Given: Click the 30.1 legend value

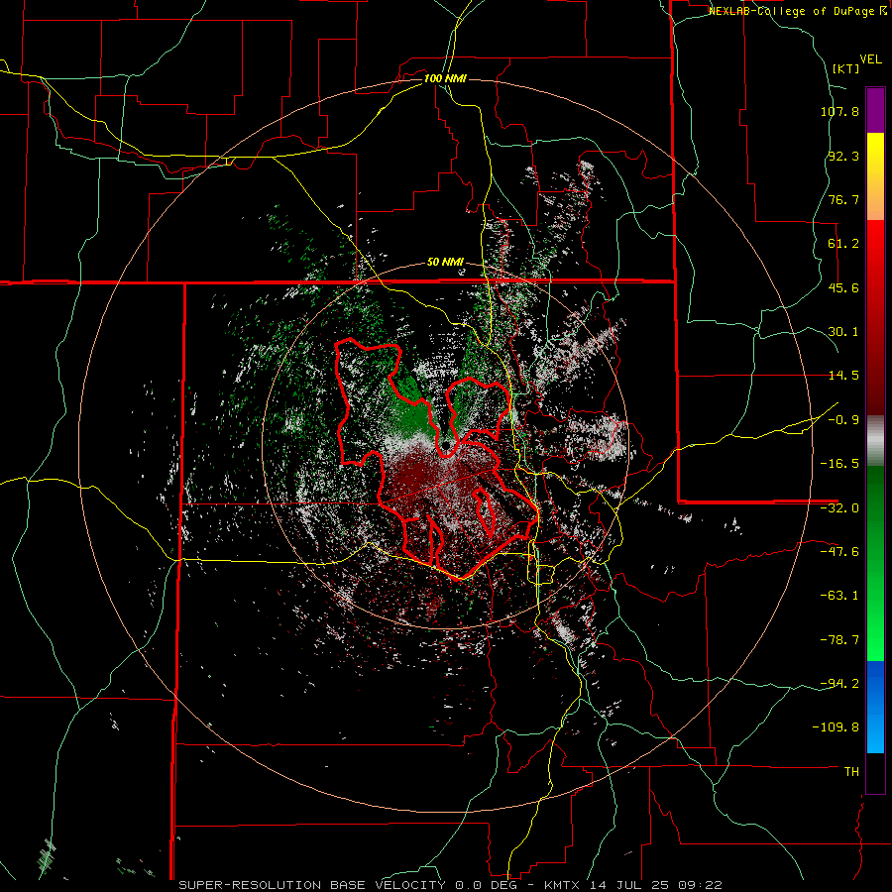Looking at the screenshot, I should [843, 332].
